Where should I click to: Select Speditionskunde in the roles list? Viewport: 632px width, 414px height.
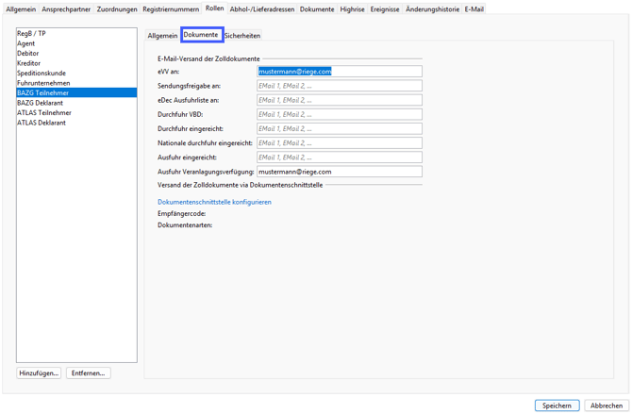tap(42, 73)
